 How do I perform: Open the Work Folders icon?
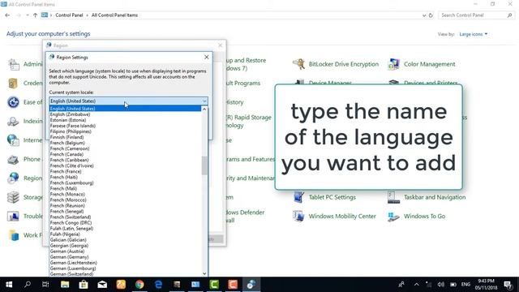coord(13,235)
